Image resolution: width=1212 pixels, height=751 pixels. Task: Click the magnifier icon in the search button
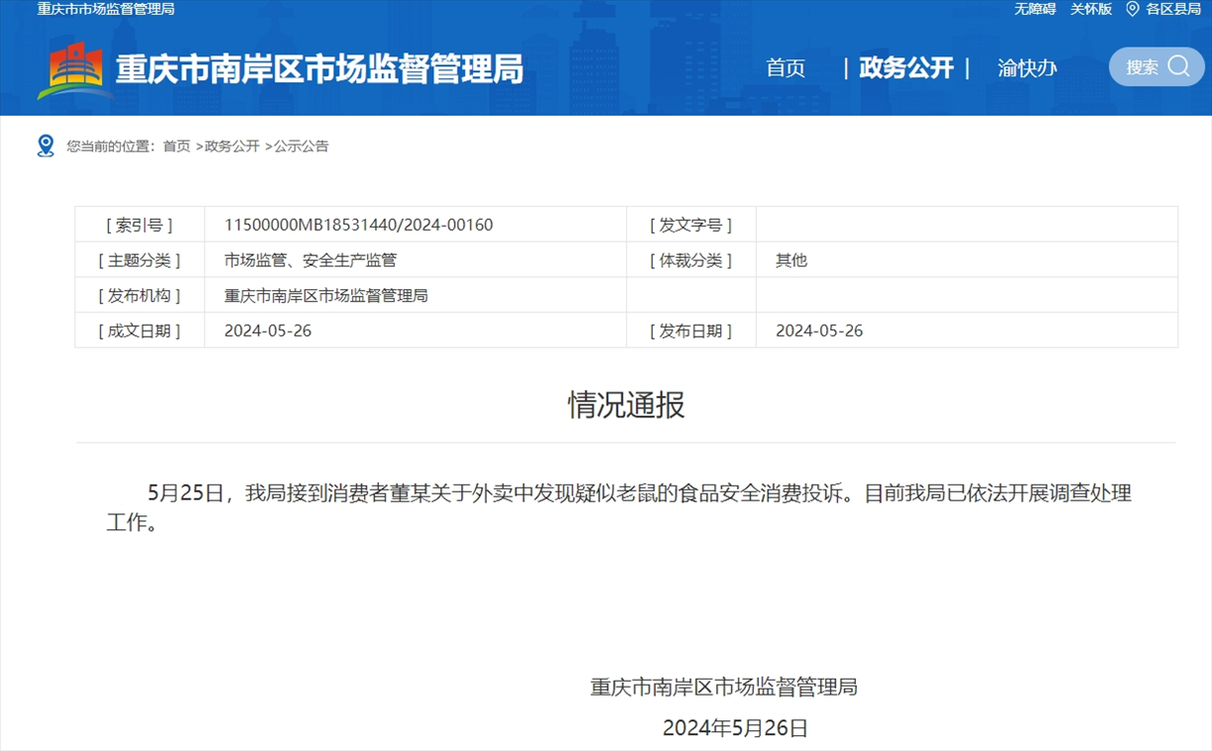click(x=1179, y=66)
